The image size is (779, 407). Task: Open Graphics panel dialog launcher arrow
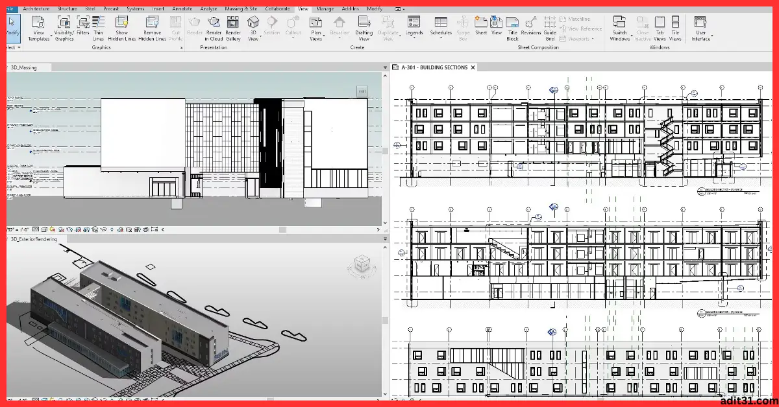180,47
